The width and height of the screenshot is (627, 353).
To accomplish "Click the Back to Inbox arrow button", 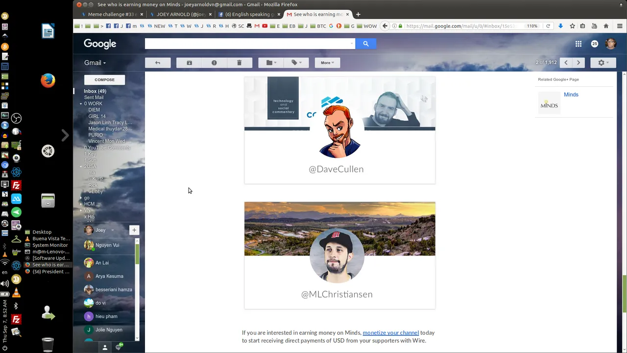I will point(158,63).
